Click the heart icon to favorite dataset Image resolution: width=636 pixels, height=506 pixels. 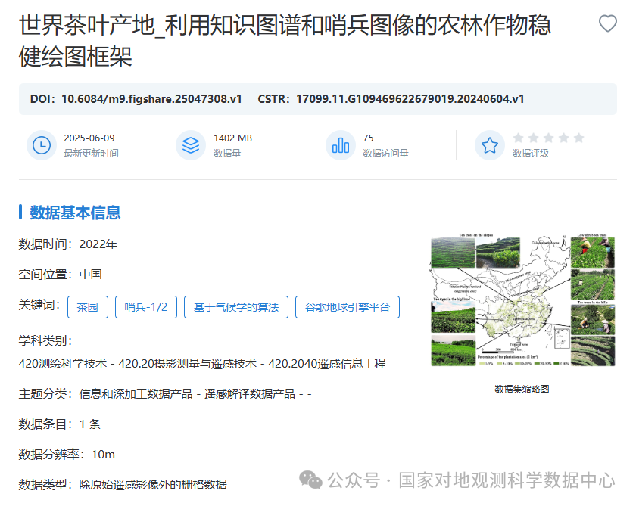tap(607, 24)
